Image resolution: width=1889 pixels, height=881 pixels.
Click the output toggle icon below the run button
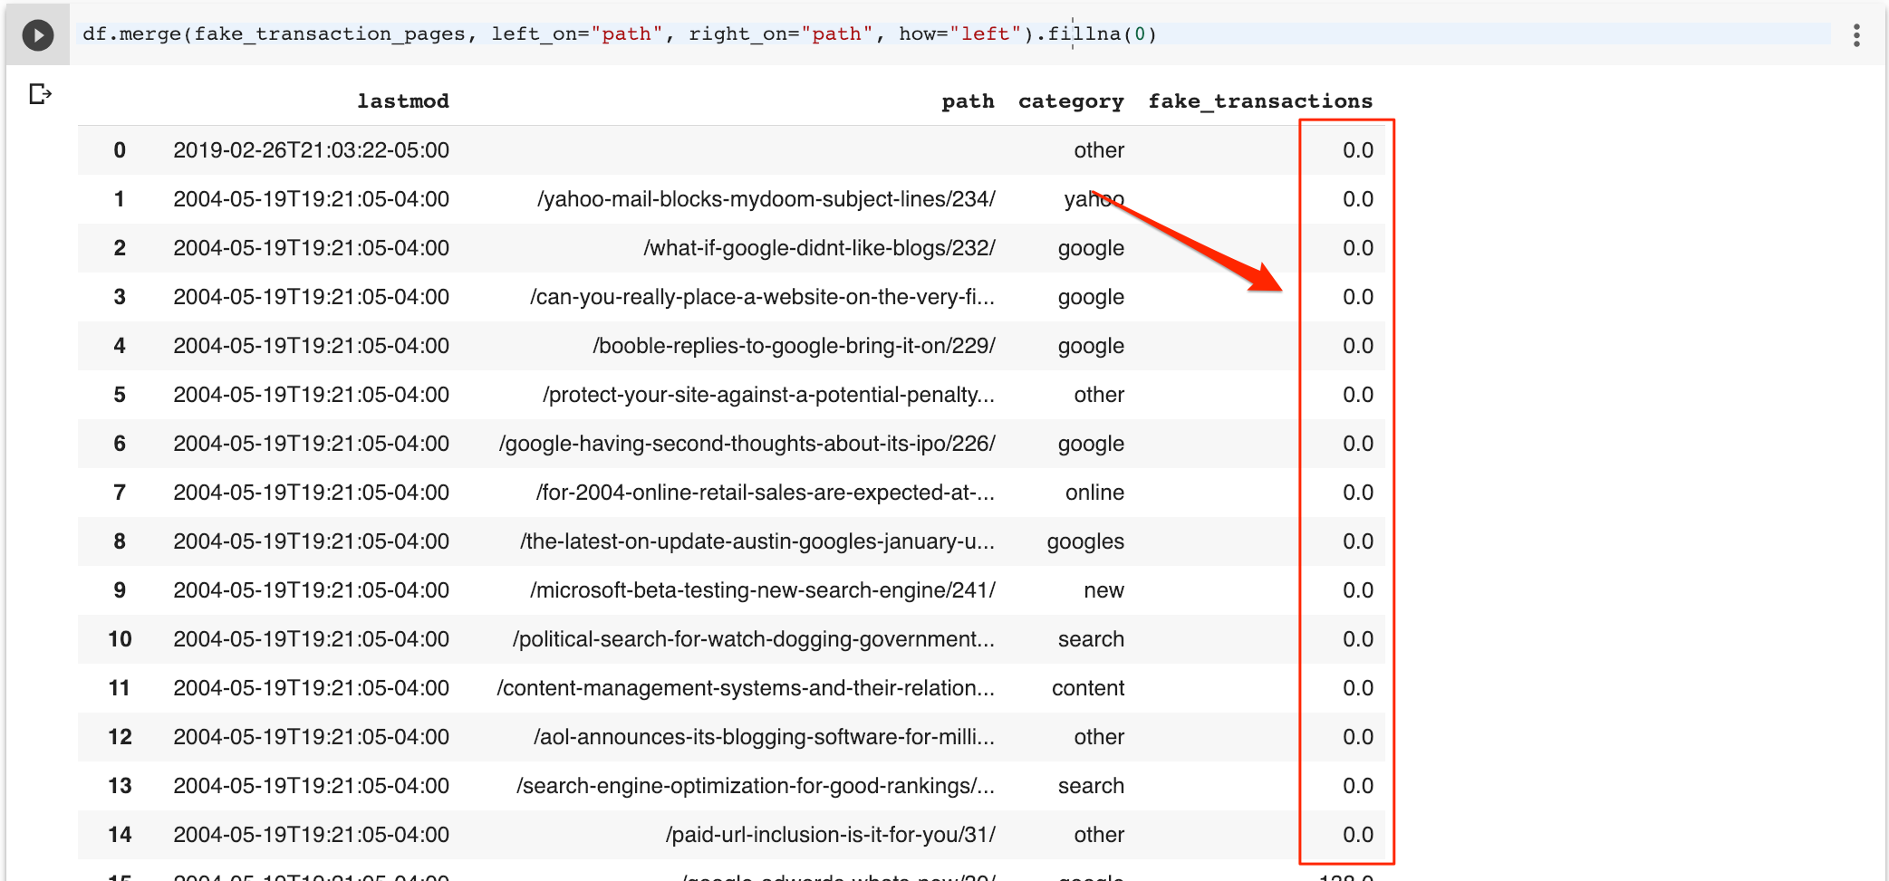tap(40, 94)
